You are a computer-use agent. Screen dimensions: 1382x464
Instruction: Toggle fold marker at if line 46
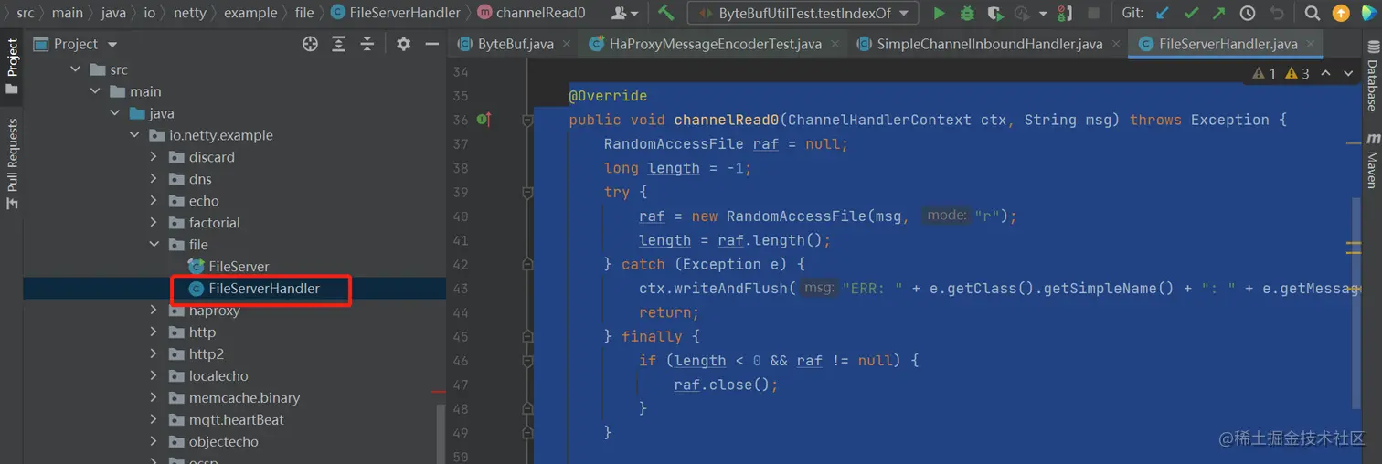click(527, 361)
